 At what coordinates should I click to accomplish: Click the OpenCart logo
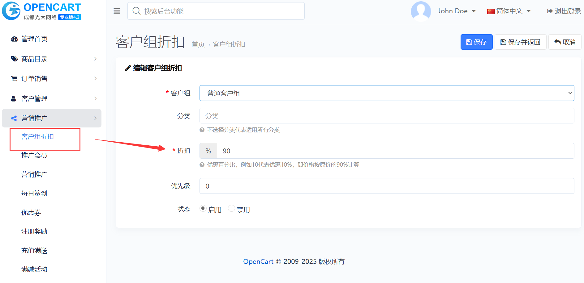42,11
